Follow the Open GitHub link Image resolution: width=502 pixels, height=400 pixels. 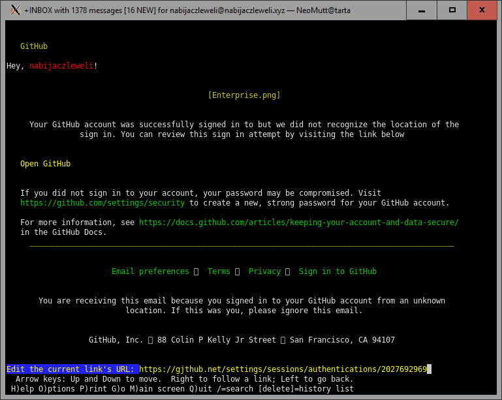45,164
